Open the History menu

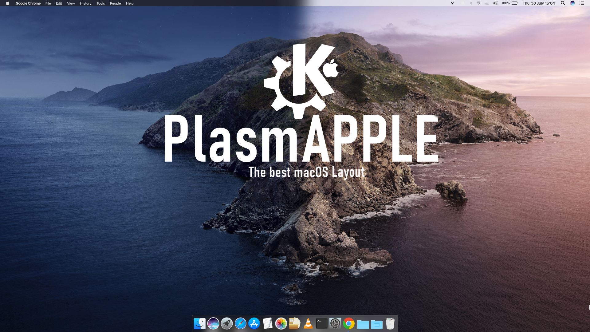coord(85,3)
